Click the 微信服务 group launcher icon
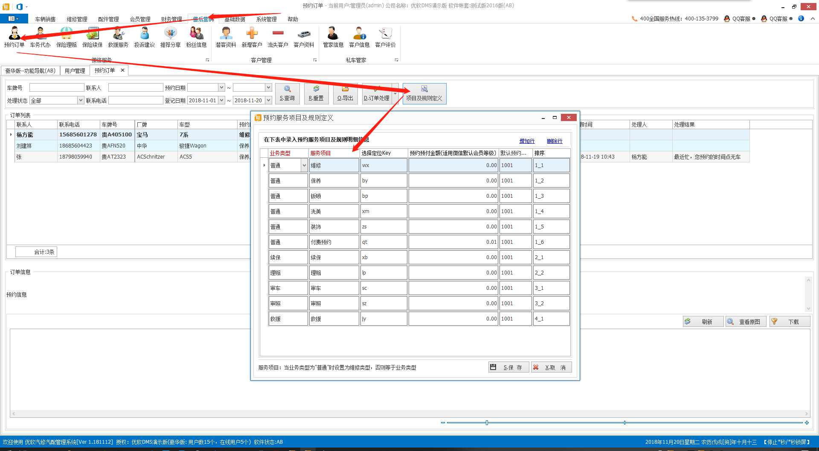 click(x=208, y=60)
